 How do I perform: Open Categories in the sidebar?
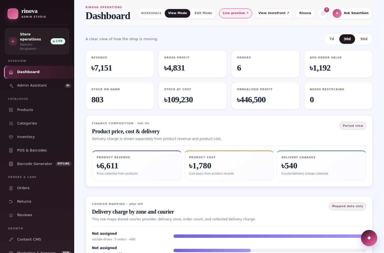tap(39, 123)
